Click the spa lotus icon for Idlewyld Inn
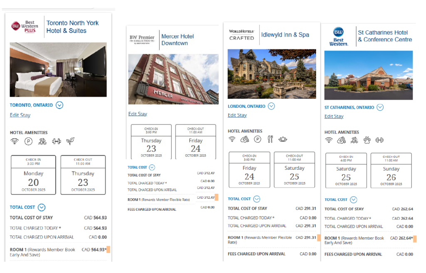The width and height of the screenshot is (426, 273). click(283, 139)
